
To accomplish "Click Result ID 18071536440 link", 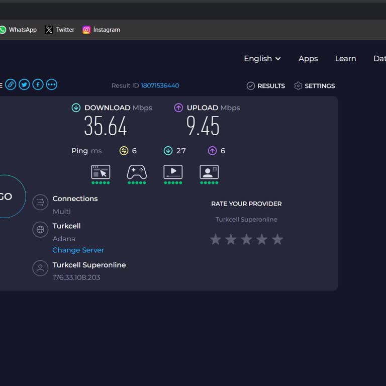I will 160,86.
